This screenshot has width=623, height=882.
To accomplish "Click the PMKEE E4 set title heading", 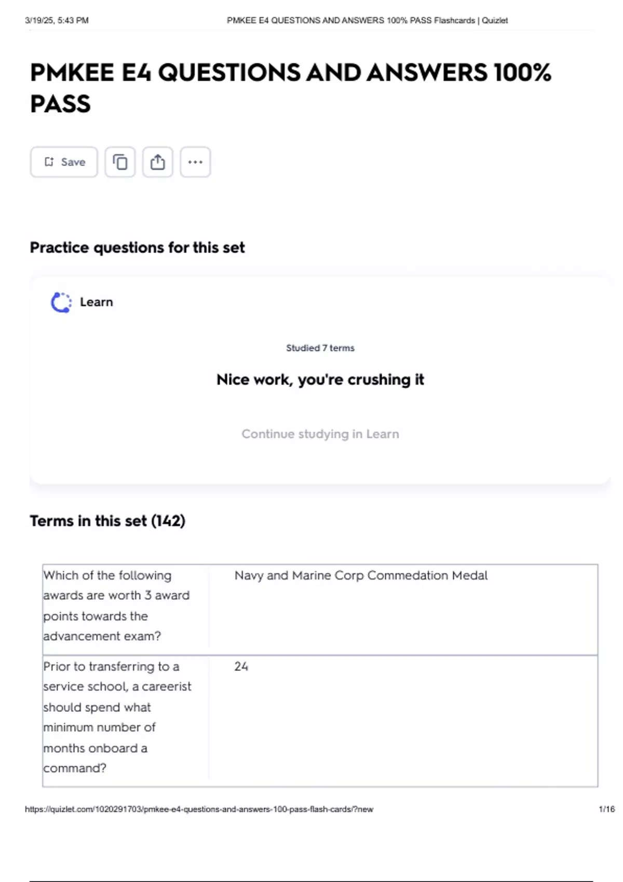I will [x=290, y=88].
